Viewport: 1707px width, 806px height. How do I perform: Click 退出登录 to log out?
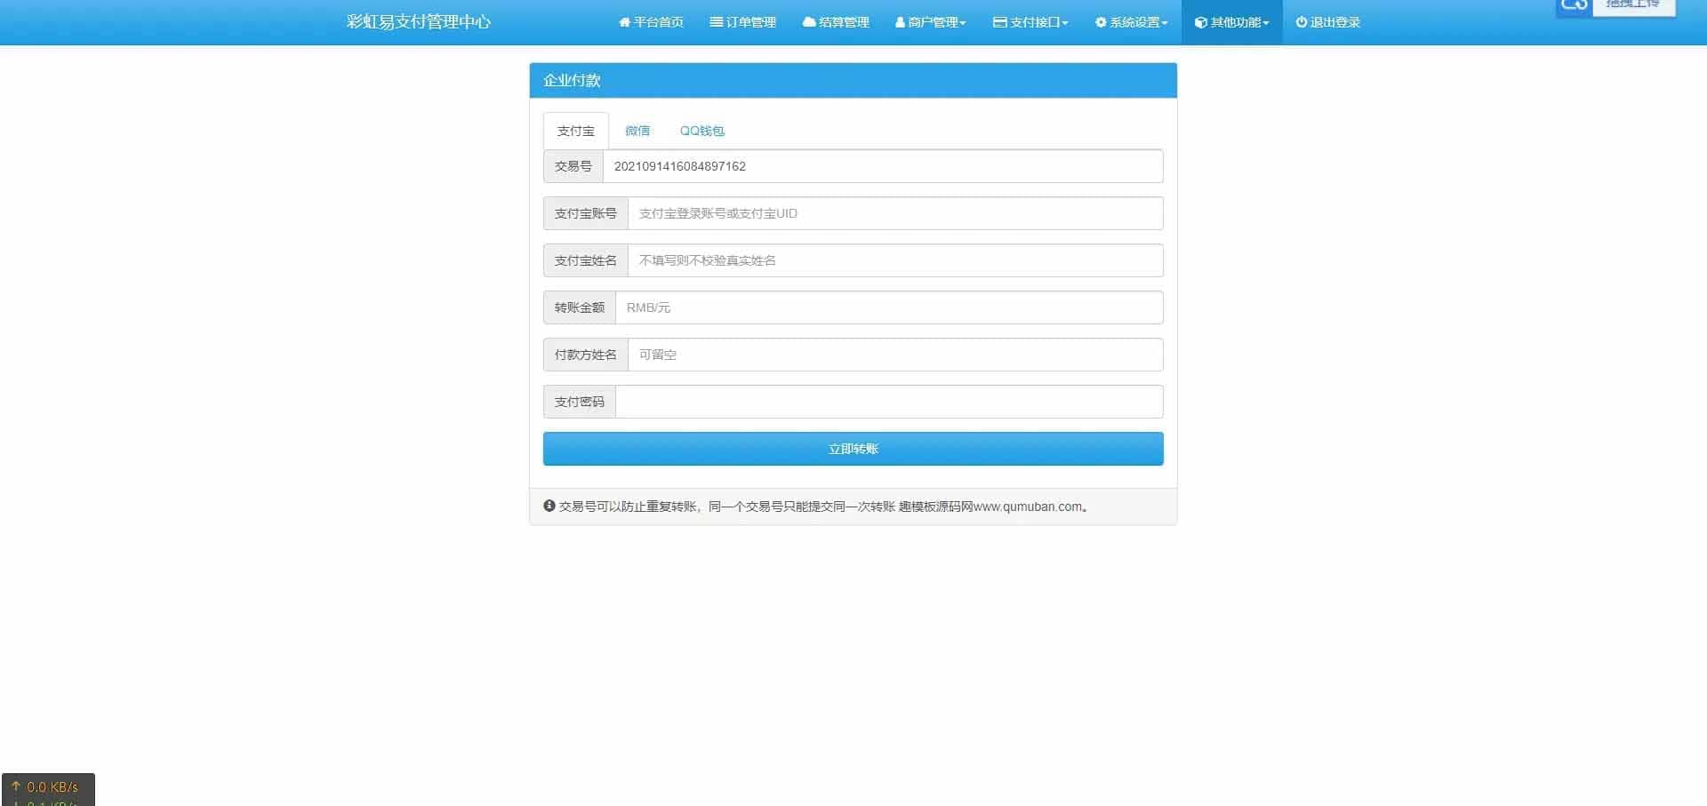click(1328, 22)
